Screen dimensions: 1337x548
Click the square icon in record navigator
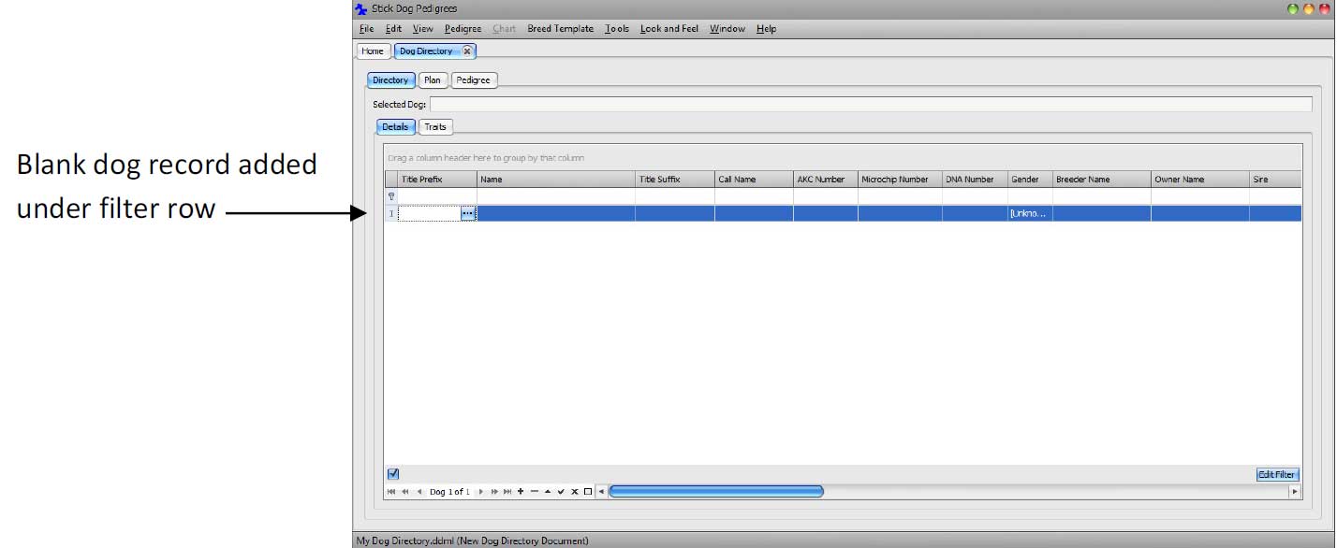pos(588,492)
